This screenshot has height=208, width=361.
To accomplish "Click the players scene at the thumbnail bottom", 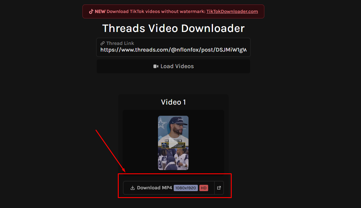I will click(x=173, y=159).
